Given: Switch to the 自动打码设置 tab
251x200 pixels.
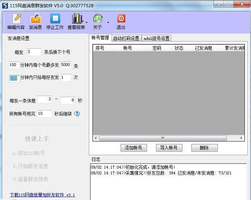Looking at the screenshot, I should tap(126, 38).
